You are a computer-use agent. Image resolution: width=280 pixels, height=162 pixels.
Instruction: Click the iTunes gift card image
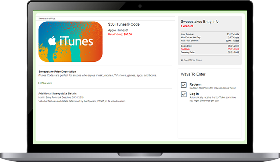point(71,42)
